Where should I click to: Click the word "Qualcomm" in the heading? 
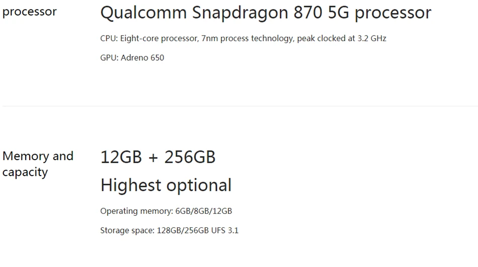tap(144, 13)
